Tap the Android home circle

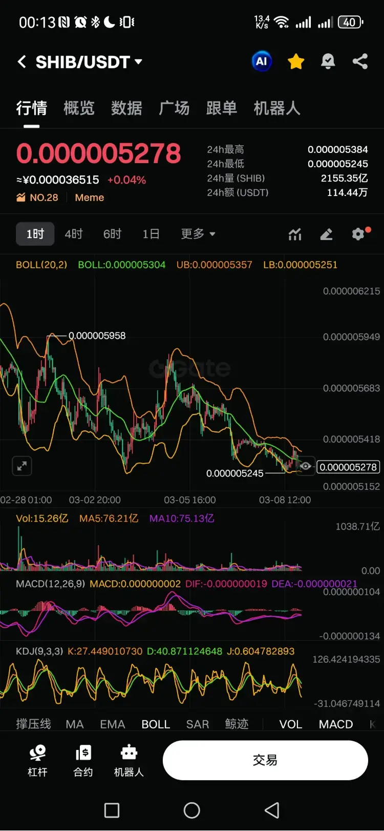(192, 810)
